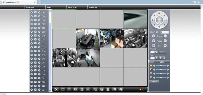Click the add preset plus icon
Image resolution: width=203 pixels, height=95 pixels.
tap(160, 52)
